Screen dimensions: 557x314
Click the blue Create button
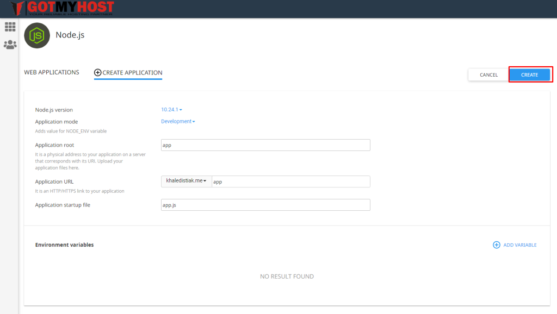tap(529, 75)
